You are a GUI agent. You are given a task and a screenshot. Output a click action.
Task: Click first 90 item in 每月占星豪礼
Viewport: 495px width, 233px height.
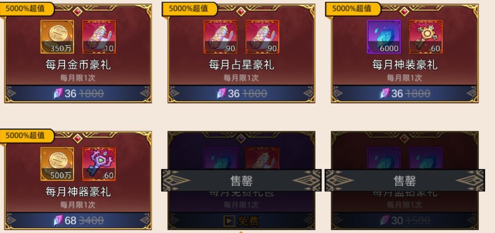coord(220,37)
